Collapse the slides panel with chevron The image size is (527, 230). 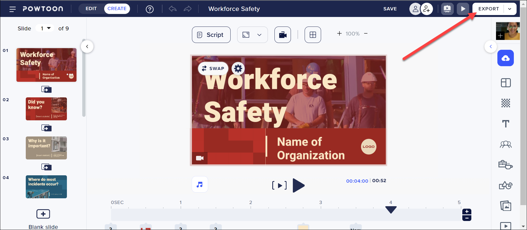point(87,46)
